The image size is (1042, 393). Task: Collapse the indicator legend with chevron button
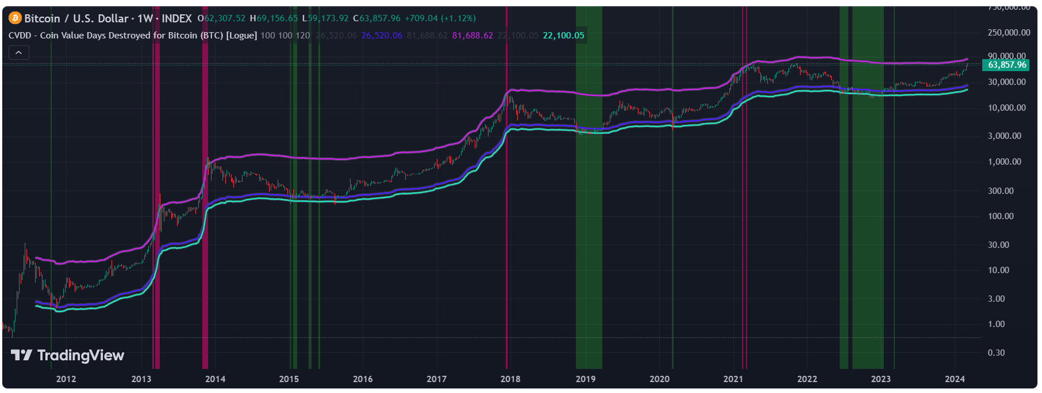(18, 53)
